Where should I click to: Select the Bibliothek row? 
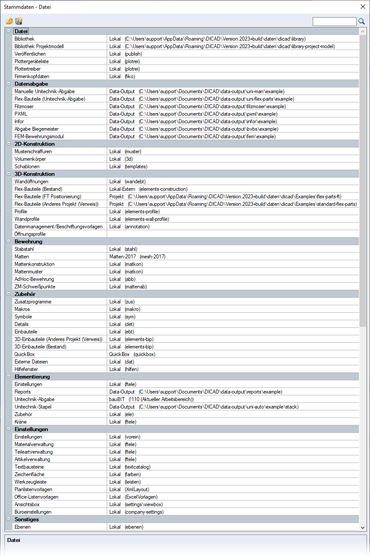[x=186, y=39]
